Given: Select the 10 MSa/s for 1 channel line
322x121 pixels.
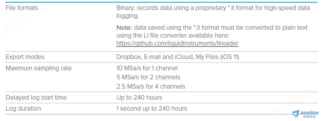Looking at the screenshot, I should pos(147,68).
